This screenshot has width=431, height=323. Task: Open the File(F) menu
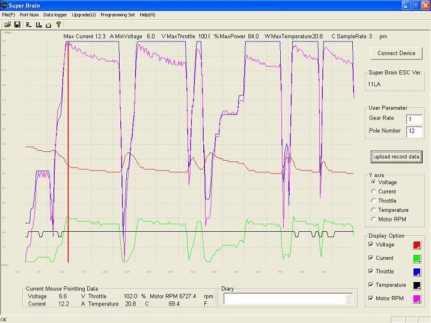[x=8, y=15]
